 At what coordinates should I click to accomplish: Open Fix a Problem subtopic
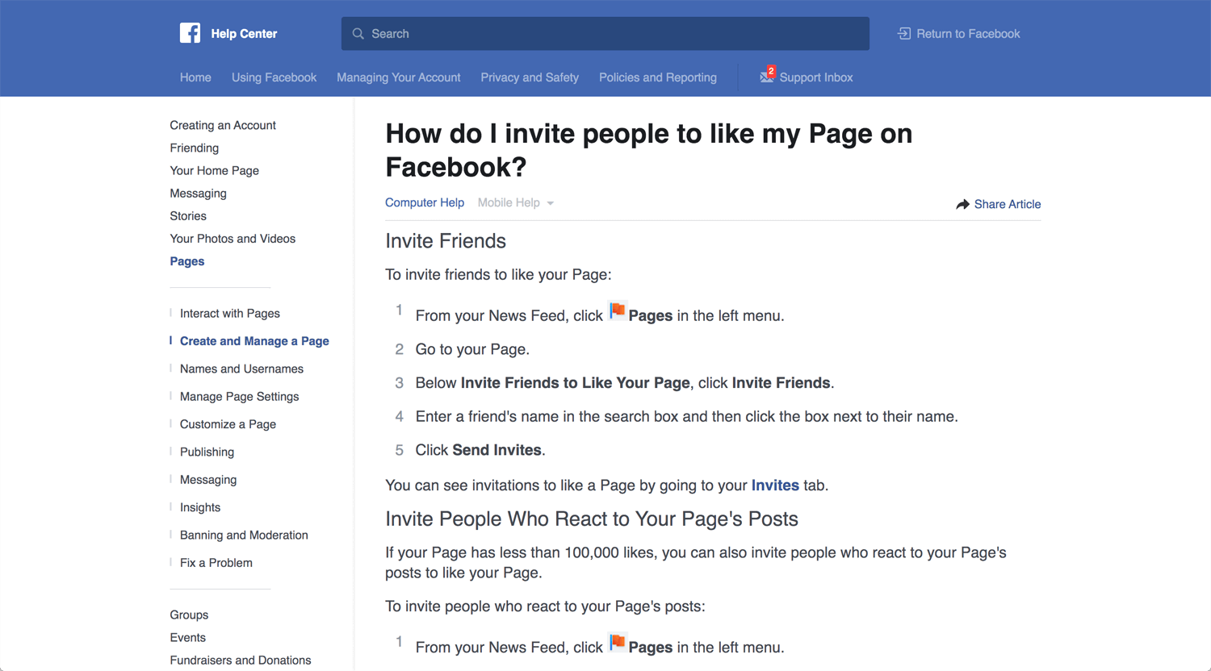coord(216,562)
